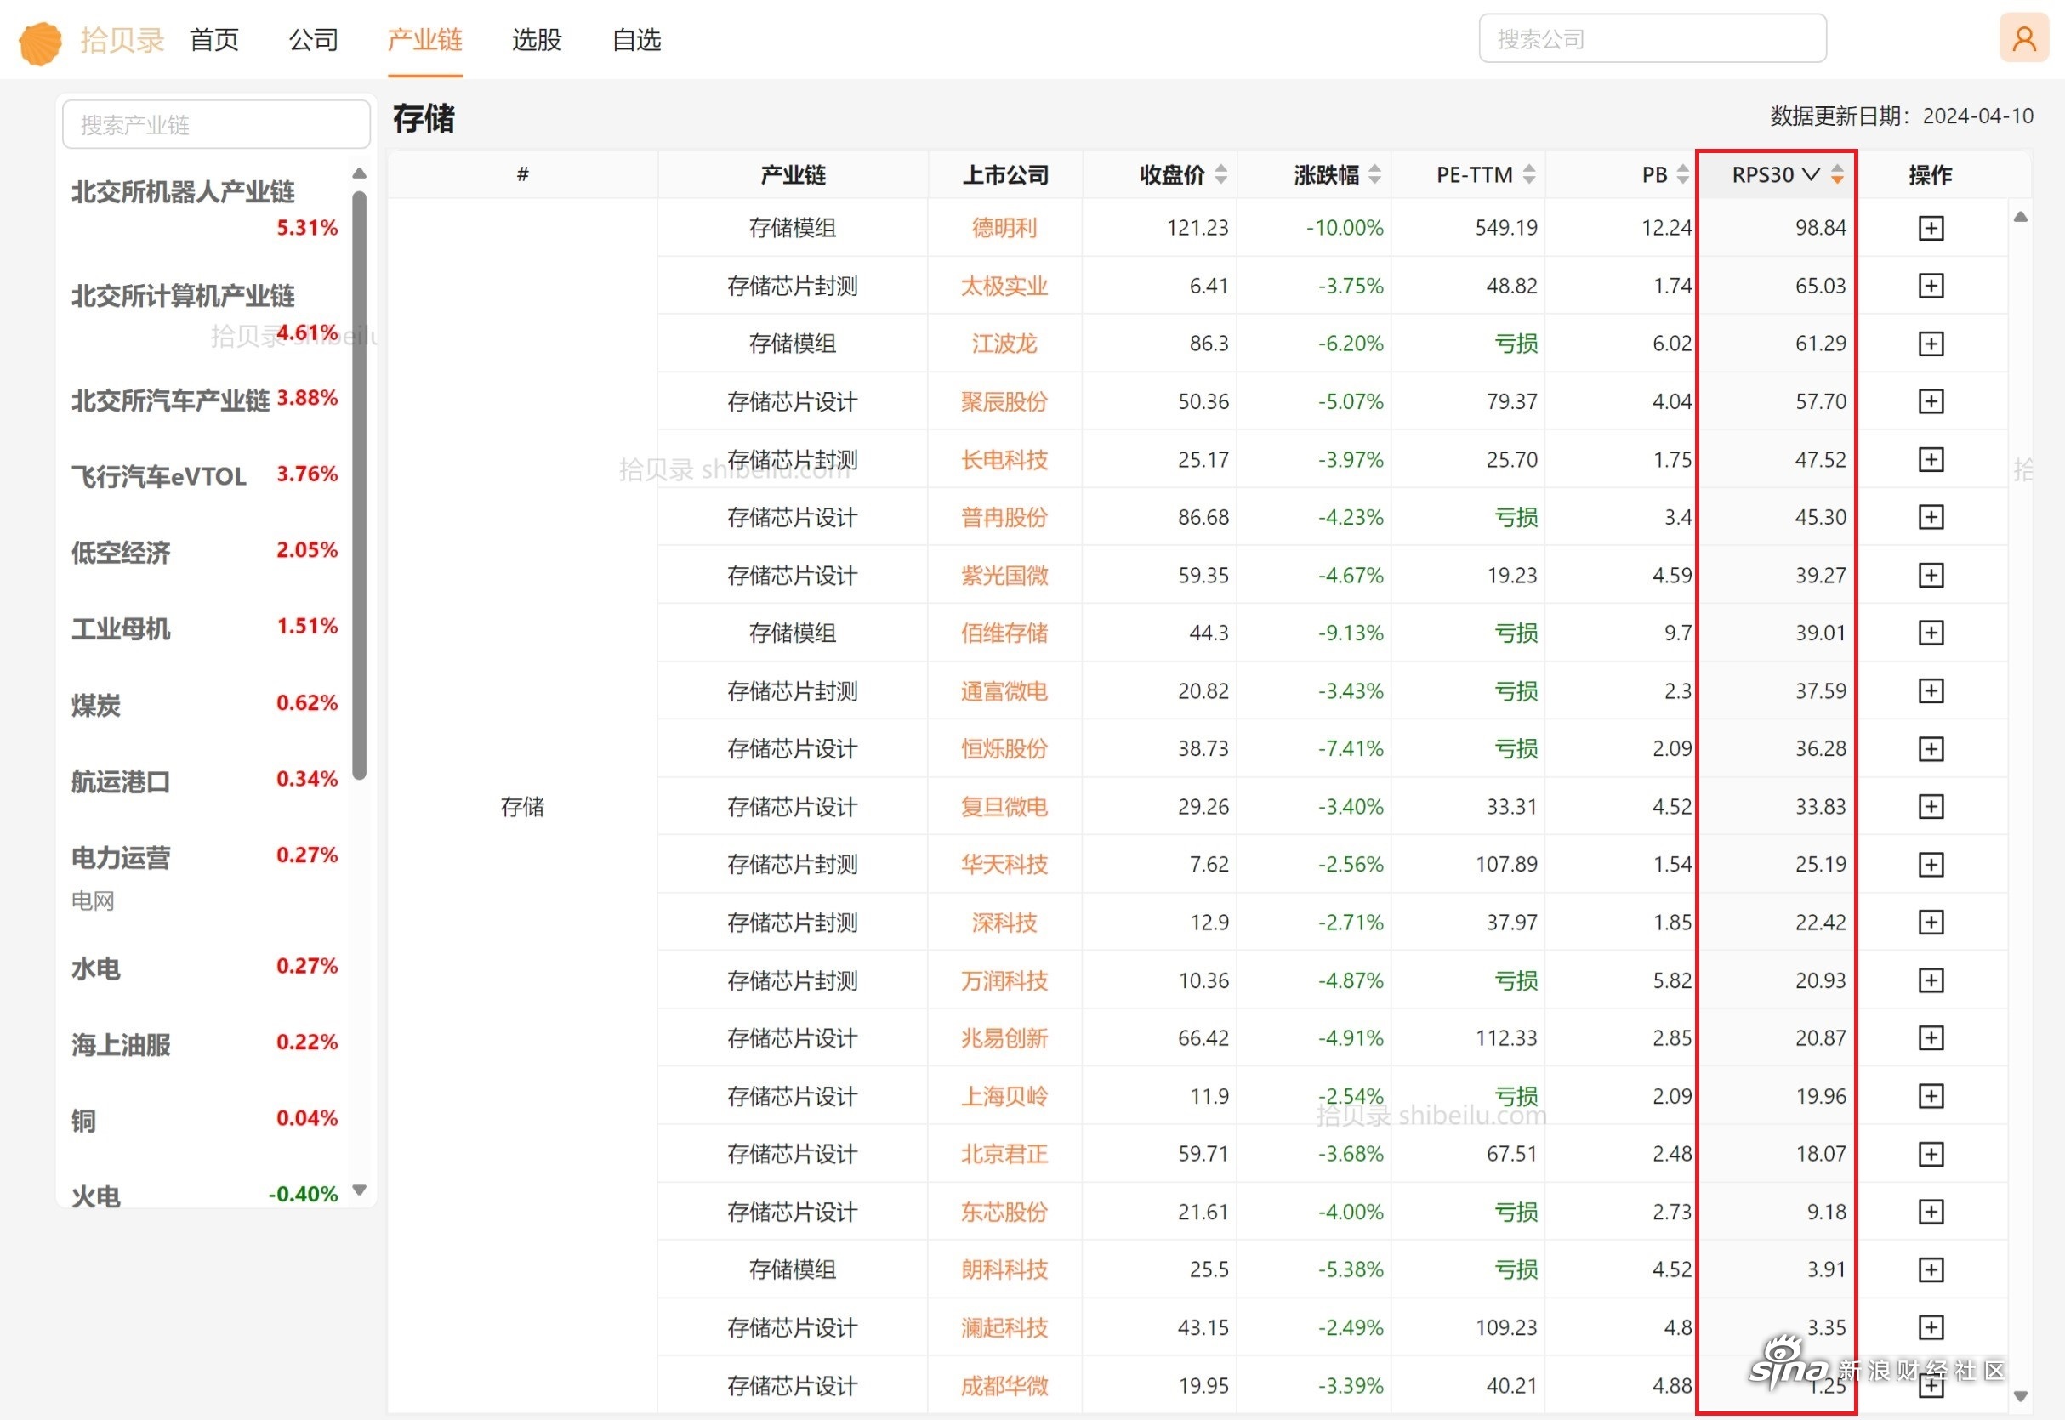
Task: Click the plus icon in 澜起科技 row
Action: 1930,1326
